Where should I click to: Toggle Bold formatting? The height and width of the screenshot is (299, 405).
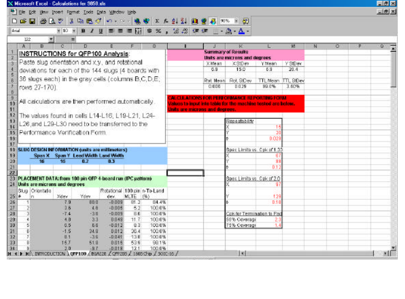click(x=83, y=31)
